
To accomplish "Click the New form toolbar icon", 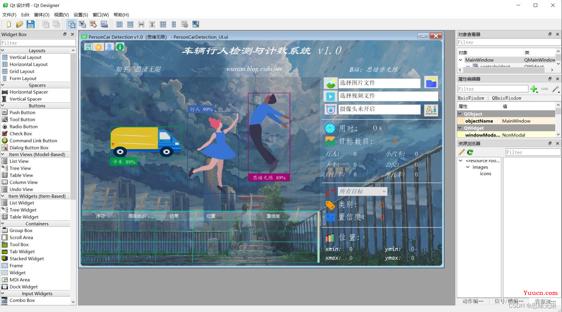I will click(9, 24).
